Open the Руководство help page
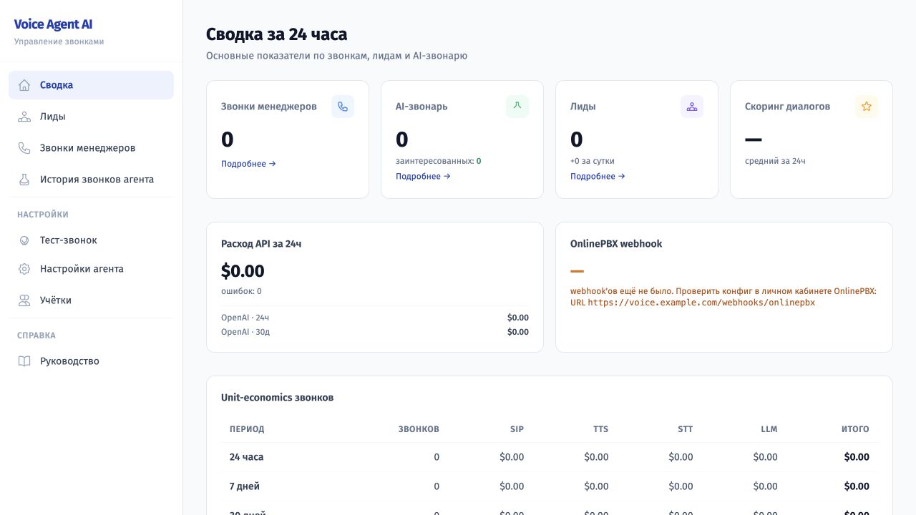The width and height of the screenshot is (916, 515). pos(91,361)
